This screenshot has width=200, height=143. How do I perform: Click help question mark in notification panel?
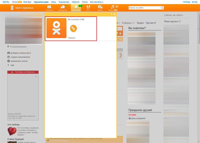[x=111, y=14]
